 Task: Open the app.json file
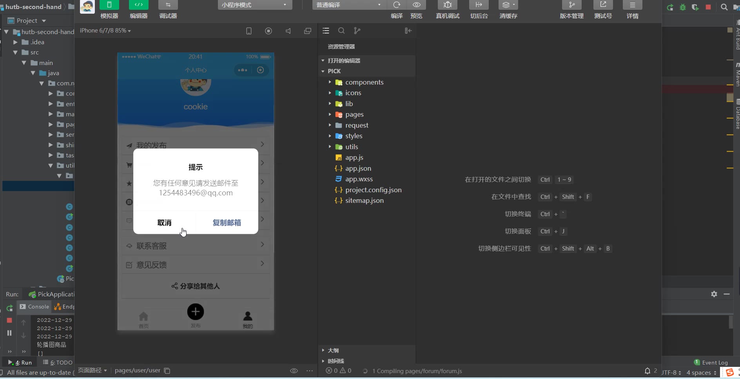click(x=367, y=168)
